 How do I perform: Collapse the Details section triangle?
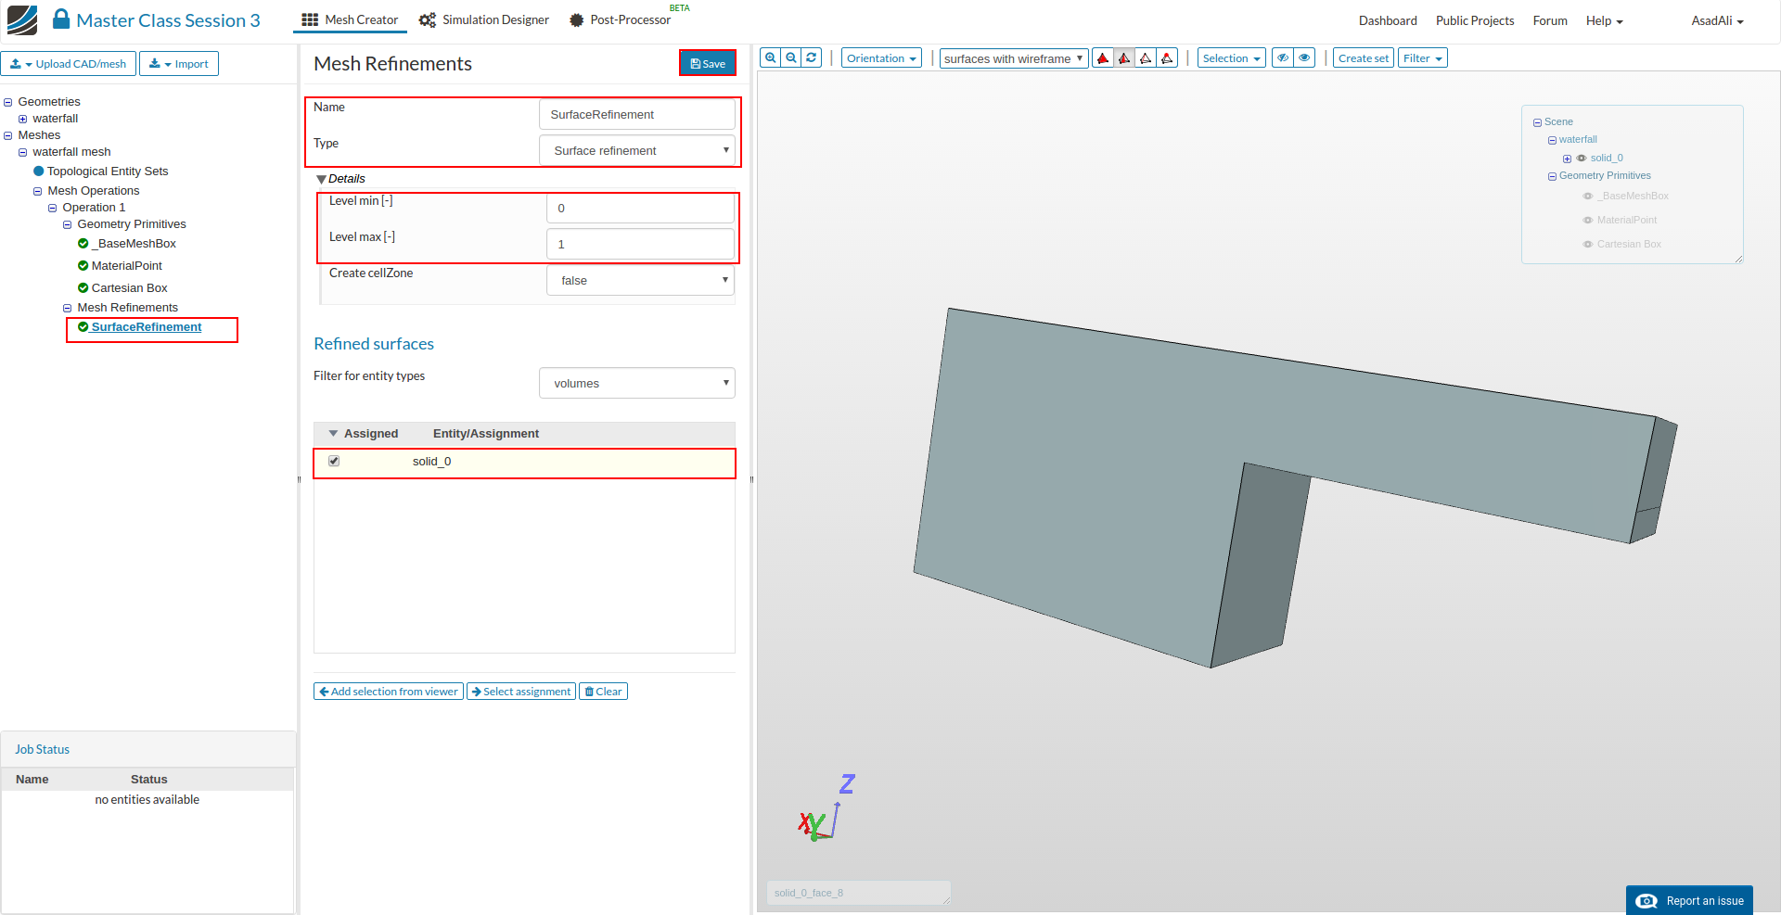click(321, 179)
